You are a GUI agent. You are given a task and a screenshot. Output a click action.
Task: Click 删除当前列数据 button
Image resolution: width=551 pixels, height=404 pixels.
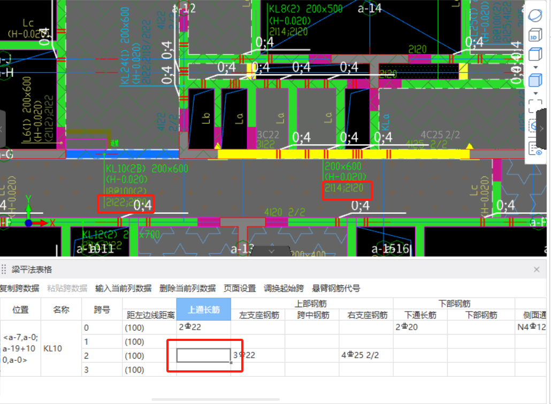pyautogui.click(x=187, y=289)
